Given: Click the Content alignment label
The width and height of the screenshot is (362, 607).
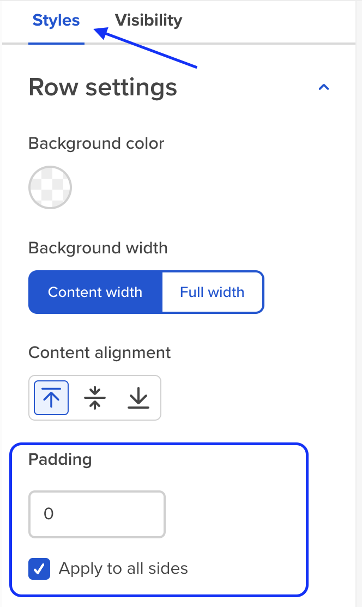Looking at the screenshot, I should point(100,353).
